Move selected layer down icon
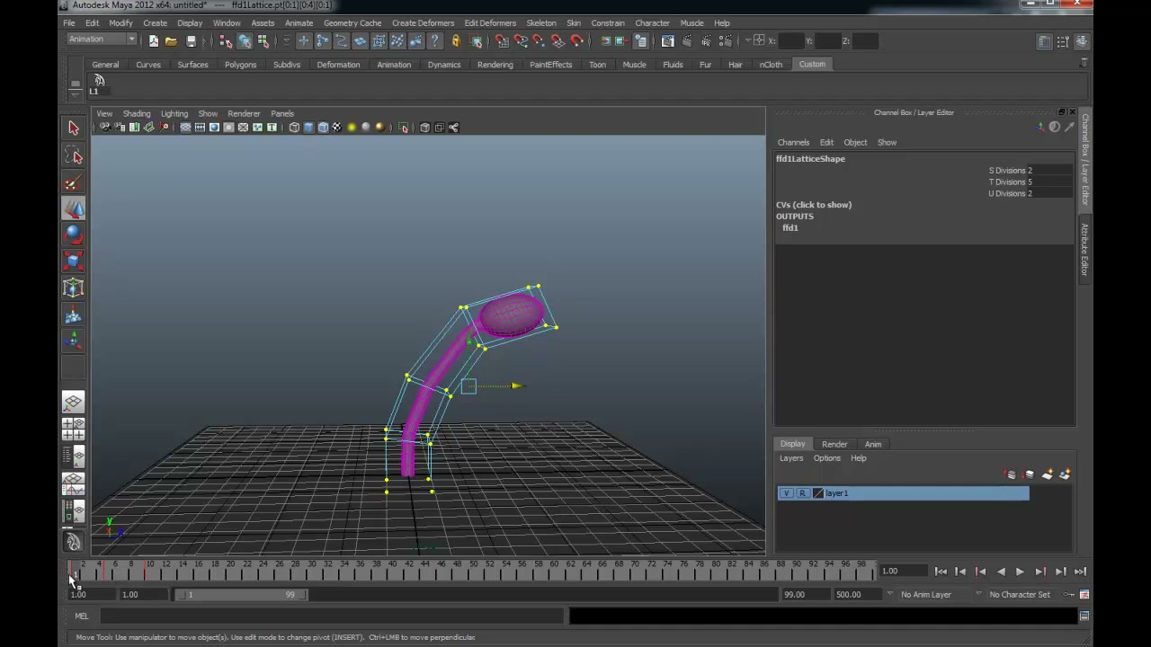This screenshot has height=647, width=1151. (1029, 474)
